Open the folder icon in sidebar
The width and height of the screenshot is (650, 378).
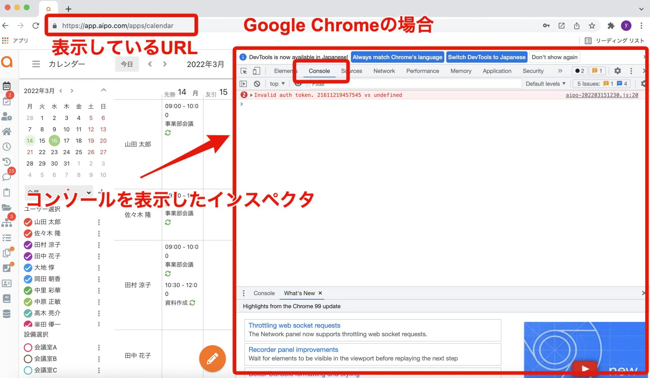pyautogui.click(x=6, y=207)
